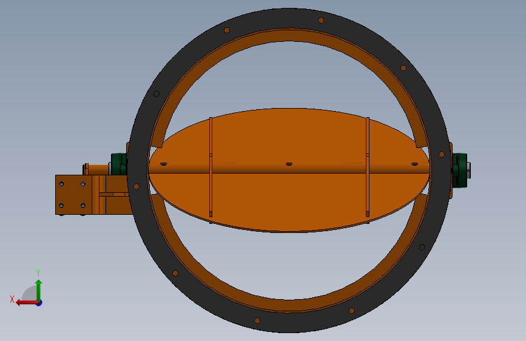Select the orange cylindrical shaft coupling above bracket
The height and width of the screenshot is (341, 526).
[98, 169]
